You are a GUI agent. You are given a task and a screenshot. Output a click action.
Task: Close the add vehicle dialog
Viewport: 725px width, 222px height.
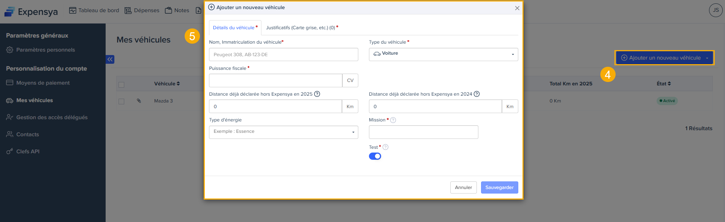pos(517,8)
